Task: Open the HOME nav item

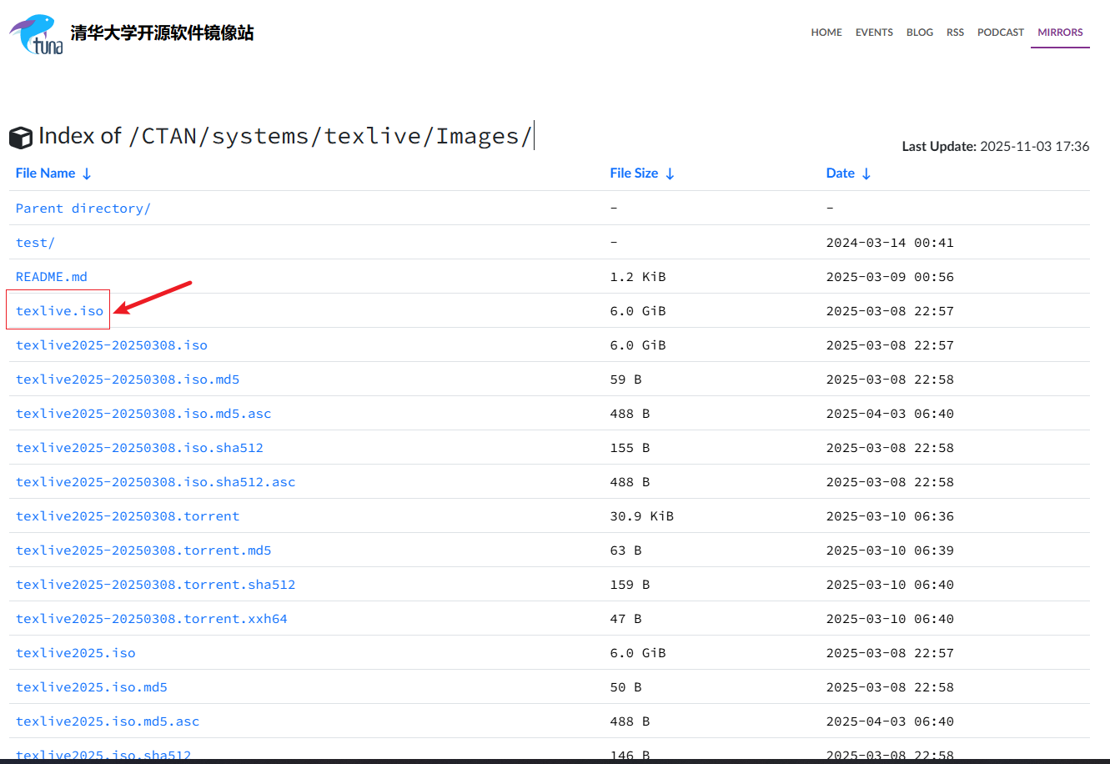Action: (826, 33)
